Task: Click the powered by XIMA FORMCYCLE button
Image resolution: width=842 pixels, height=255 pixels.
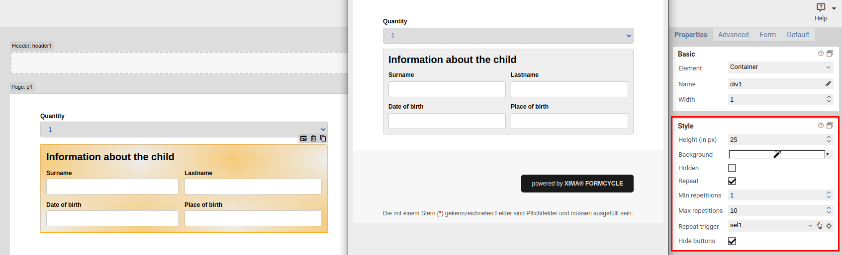Action: click(x=577, y=184)
